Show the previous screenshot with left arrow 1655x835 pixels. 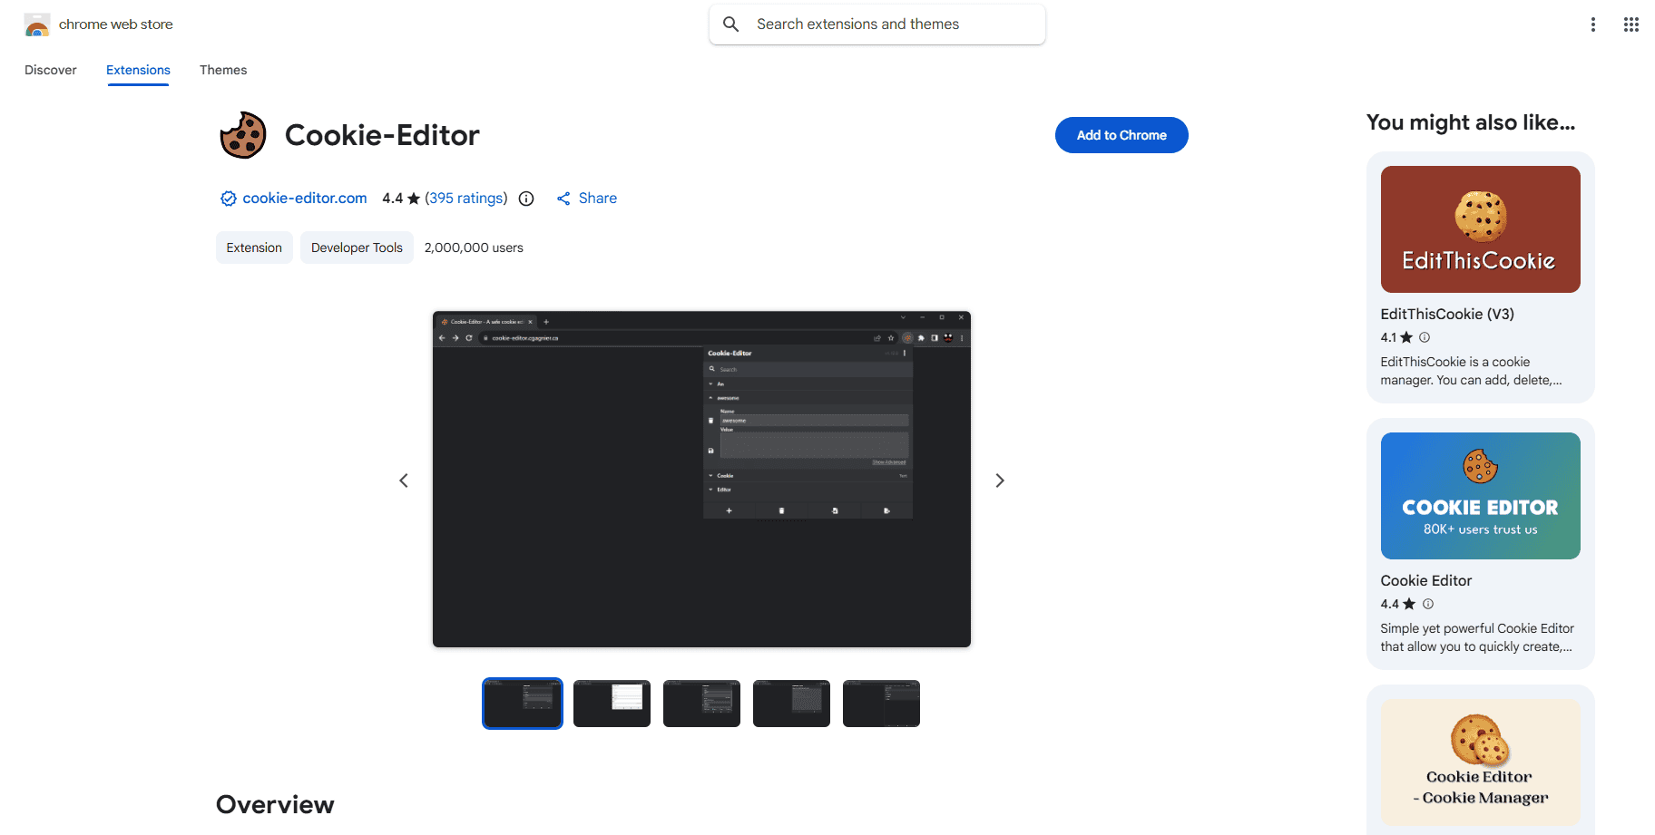tap(404, 481)
